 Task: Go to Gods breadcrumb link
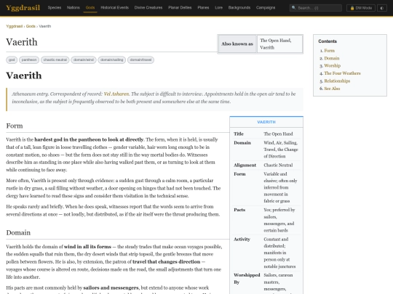click(x=31, y=26)
